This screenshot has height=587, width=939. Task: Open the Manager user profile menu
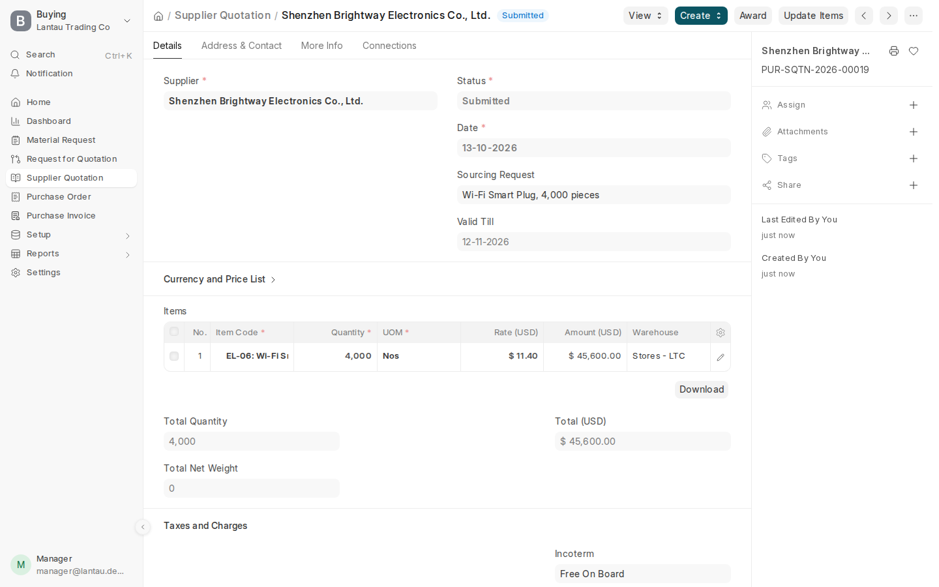pos(72,565)
